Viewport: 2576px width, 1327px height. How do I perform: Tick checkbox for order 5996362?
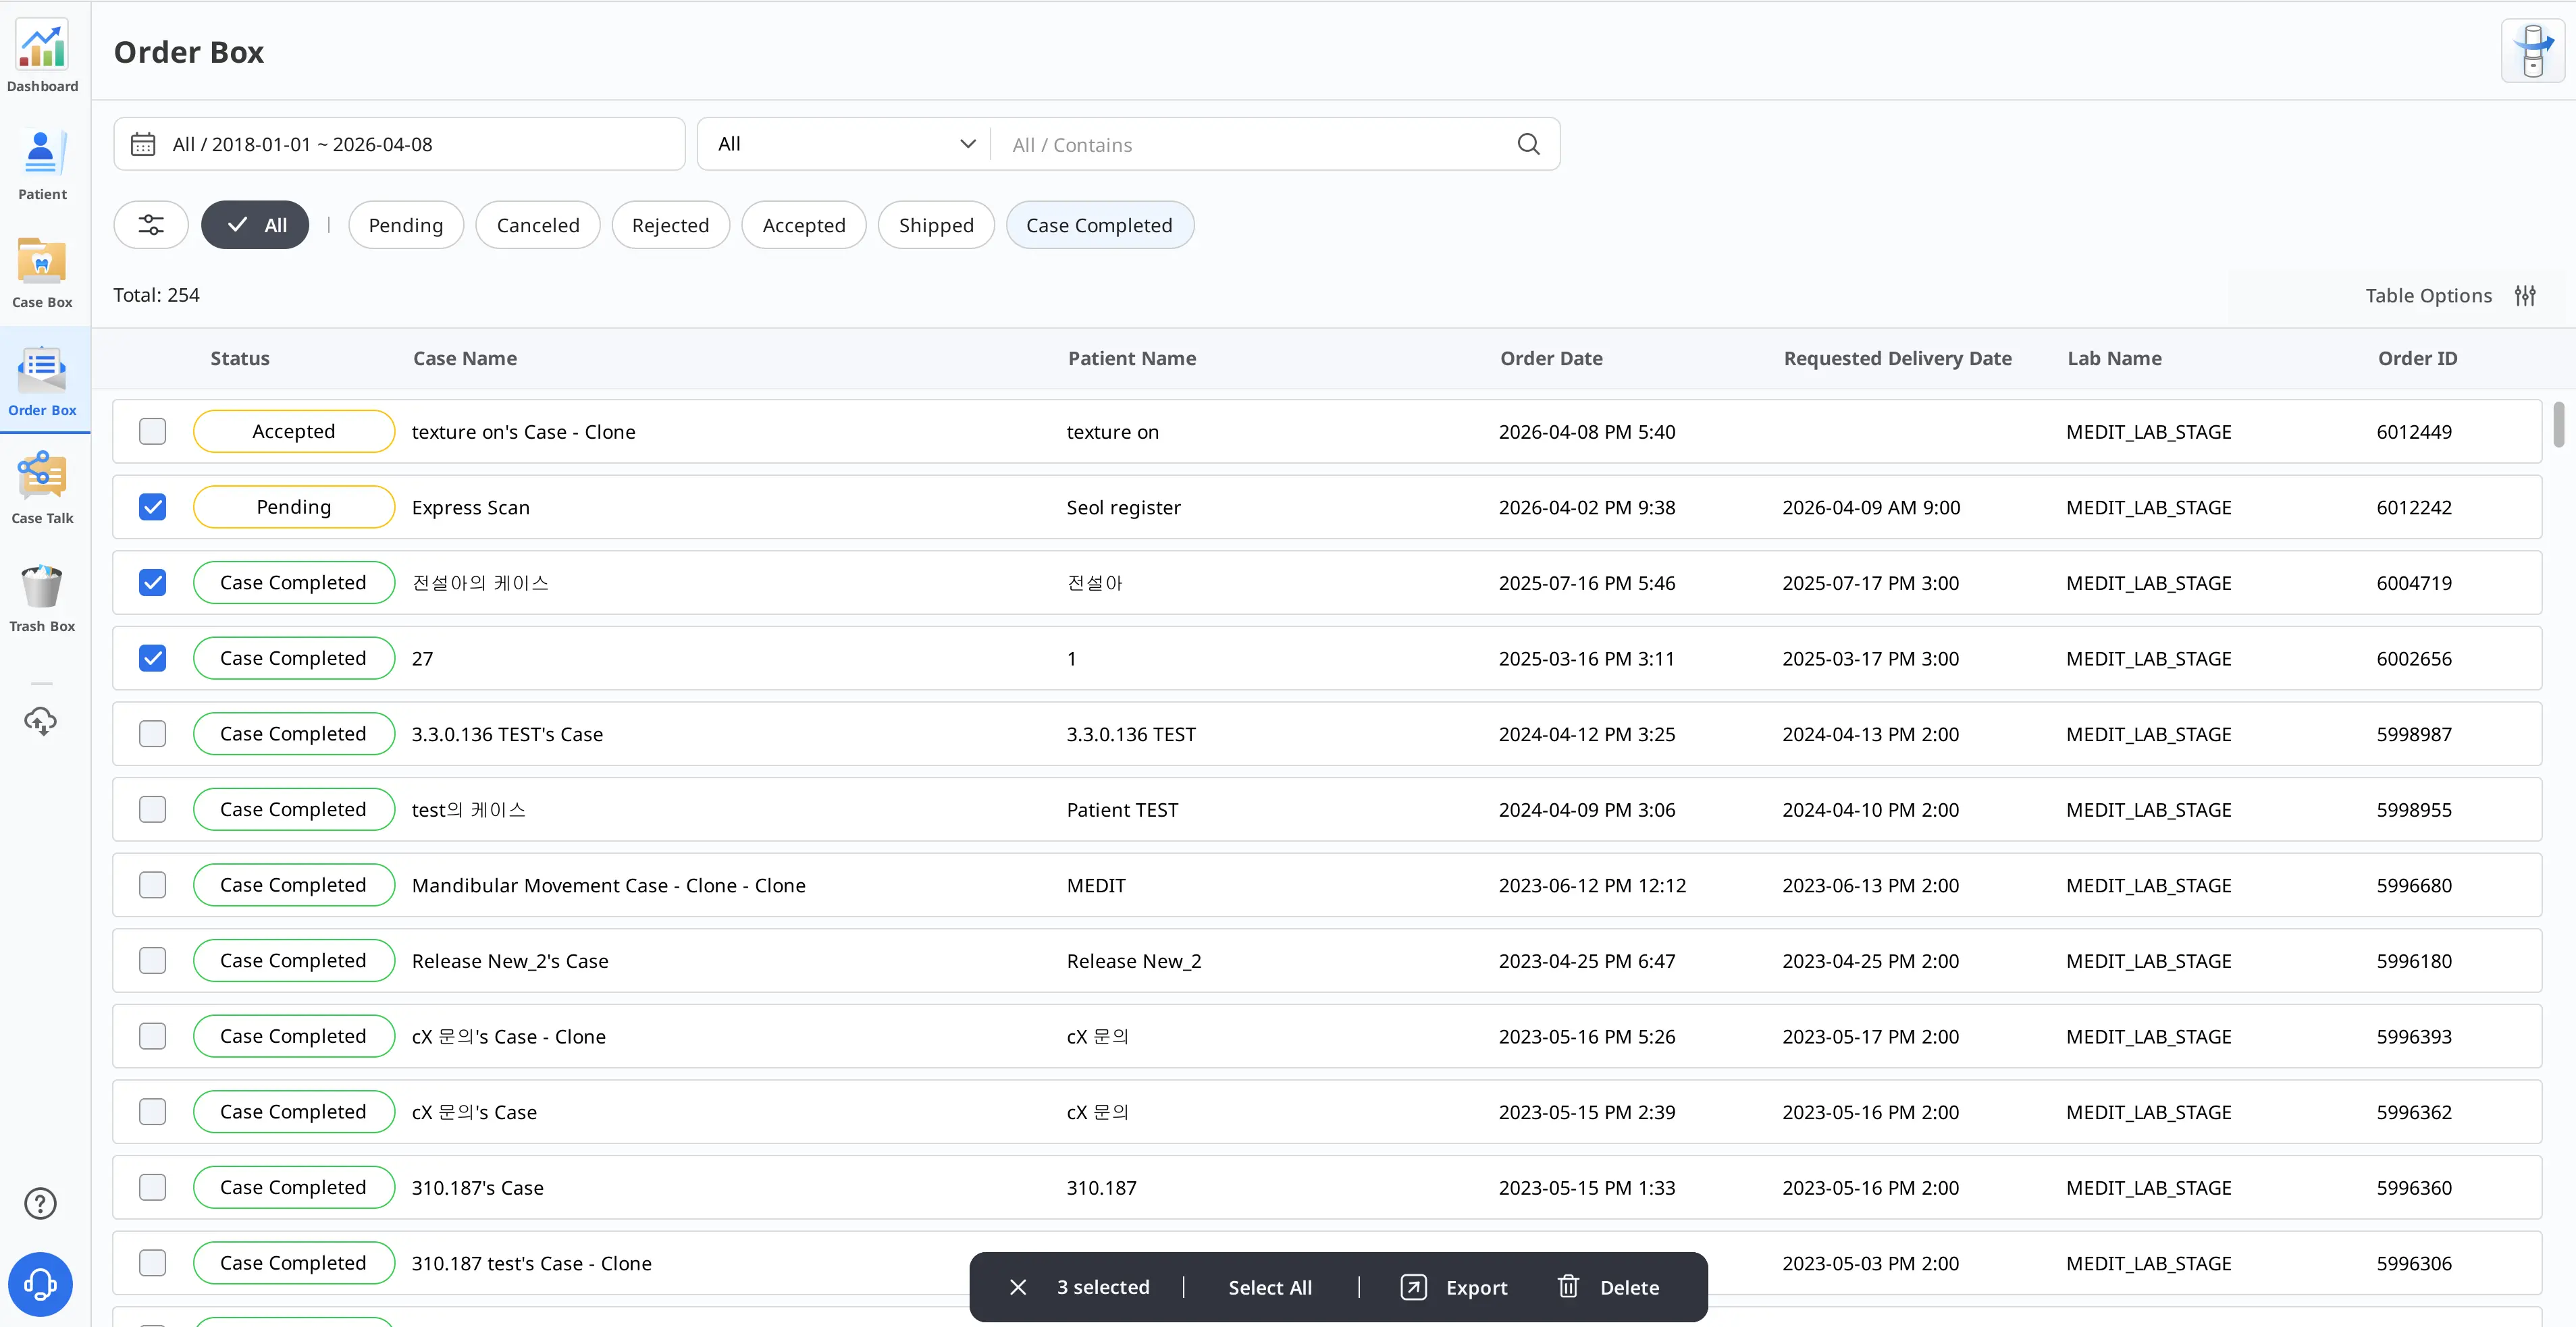(153, 1111)
